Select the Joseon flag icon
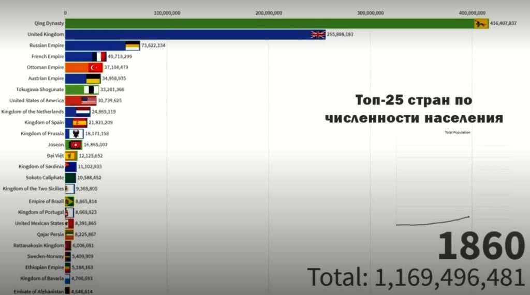Image resolution: width=530 pixels, height=295 pixels. [75, 145]
